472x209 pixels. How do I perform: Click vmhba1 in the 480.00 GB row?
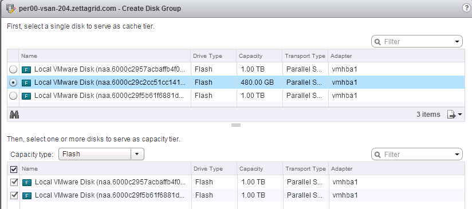pos(344,82)
